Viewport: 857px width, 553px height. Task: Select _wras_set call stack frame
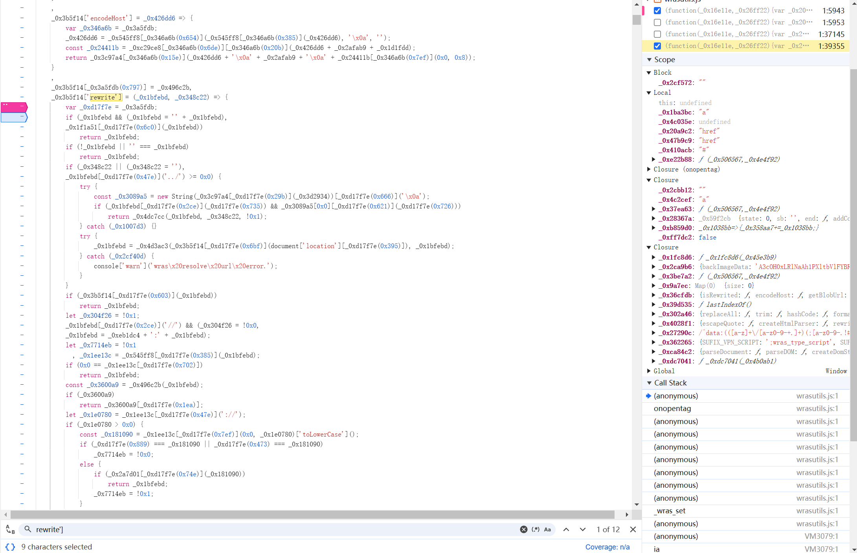[x=745, y=511]
